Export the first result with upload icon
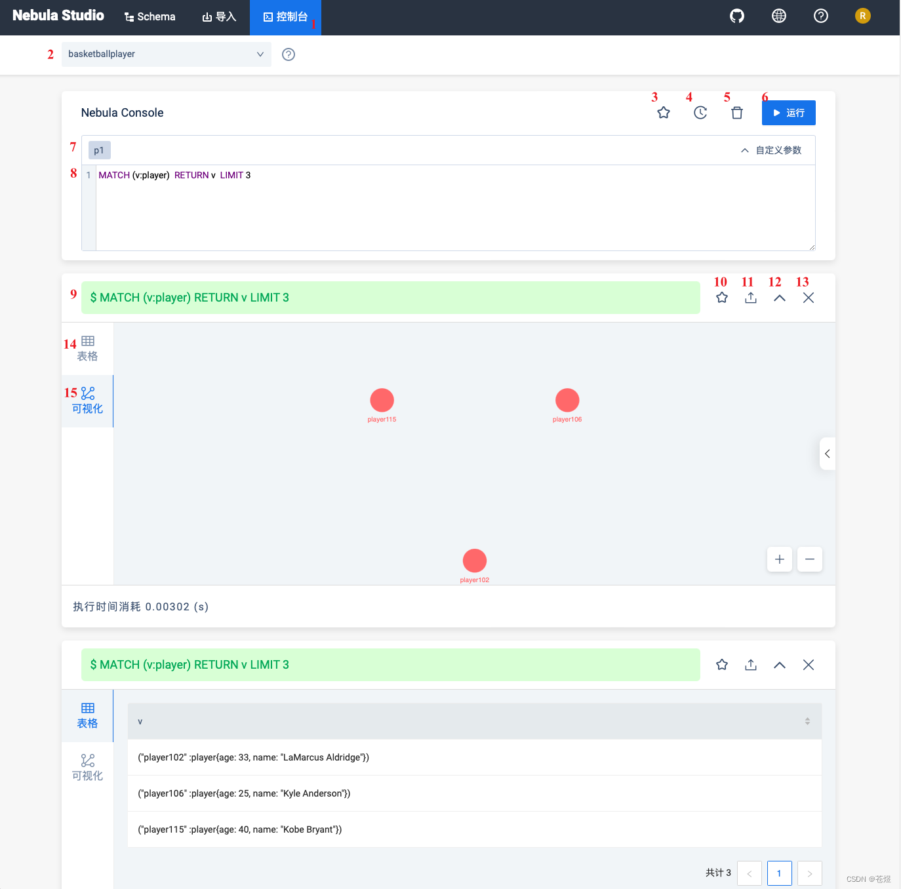 click(x=751, y=298)
